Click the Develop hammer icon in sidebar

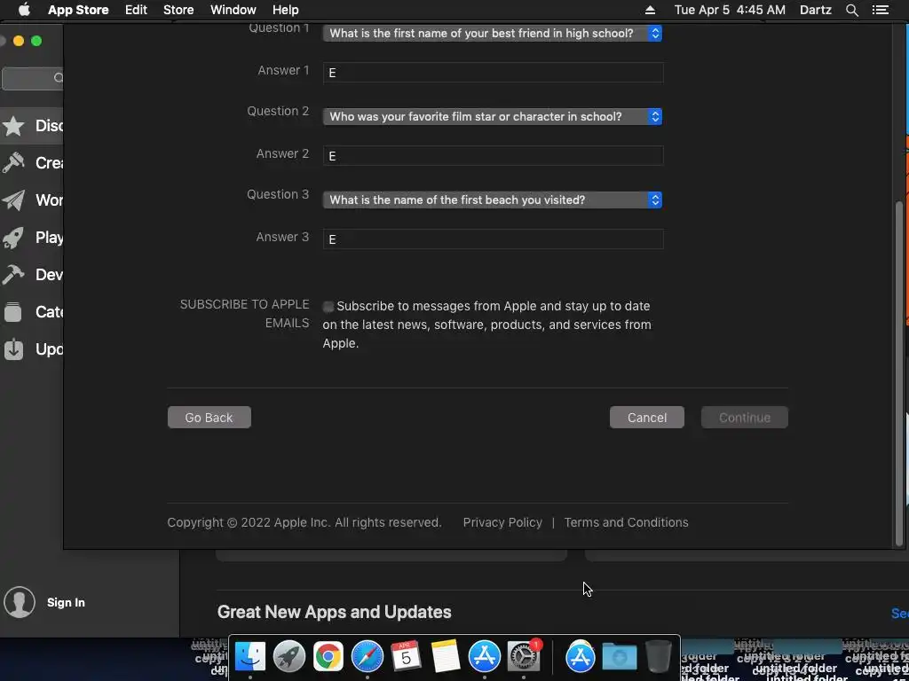13,275
